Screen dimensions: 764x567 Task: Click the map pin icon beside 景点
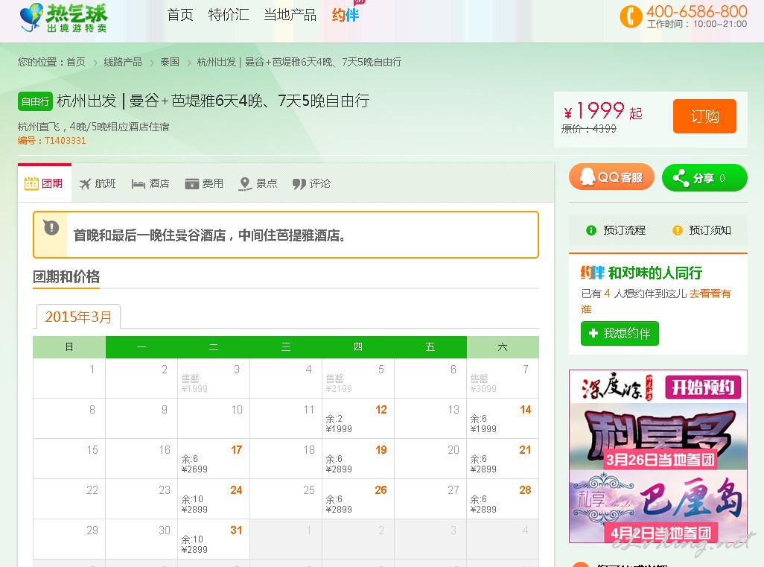[x=244, y=184]
